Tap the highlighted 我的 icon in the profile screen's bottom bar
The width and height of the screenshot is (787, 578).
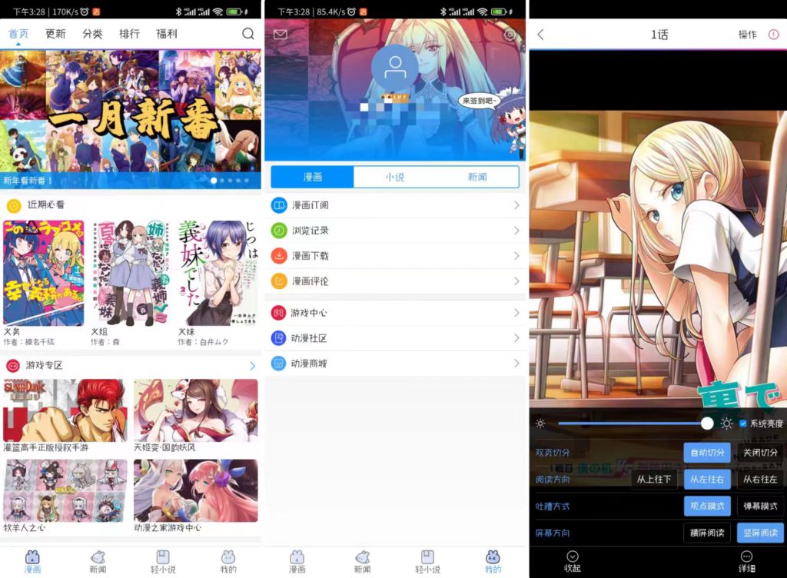point(493,557)
